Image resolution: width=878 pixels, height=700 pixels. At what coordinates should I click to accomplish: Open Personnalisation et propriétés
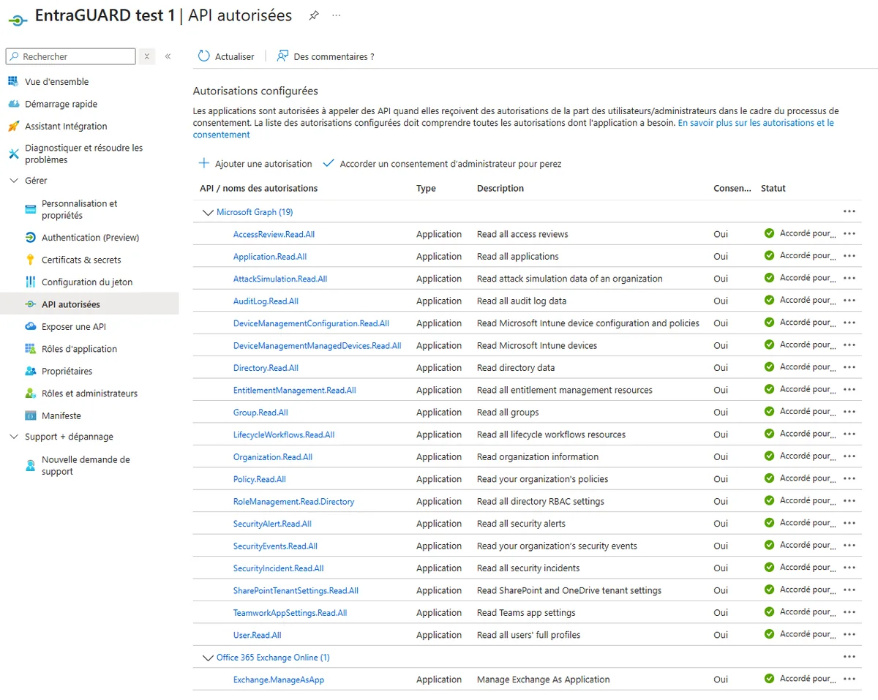tap(80, 209)
